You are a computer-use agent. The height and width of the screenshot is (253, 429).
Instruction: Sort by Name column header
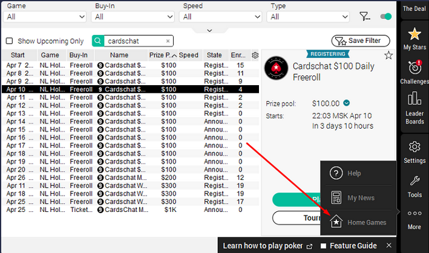coord(121,55)
